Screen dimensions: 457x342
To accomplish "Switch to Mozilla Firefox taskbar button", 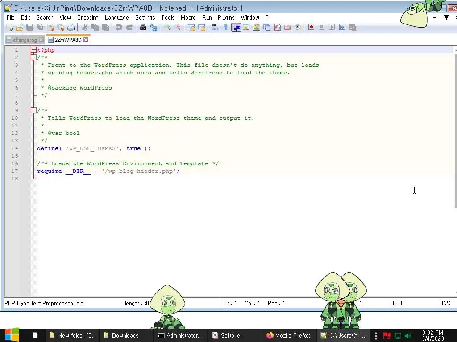I will 288,335.
